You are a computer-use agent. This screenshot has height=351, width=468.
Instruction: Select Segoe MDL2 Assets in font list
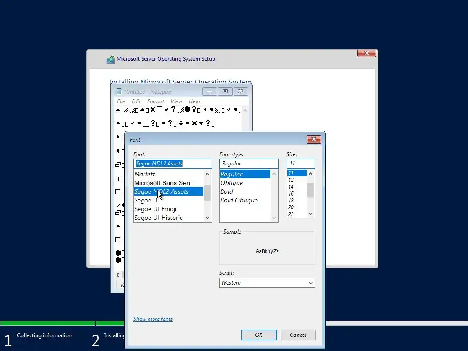169,191
